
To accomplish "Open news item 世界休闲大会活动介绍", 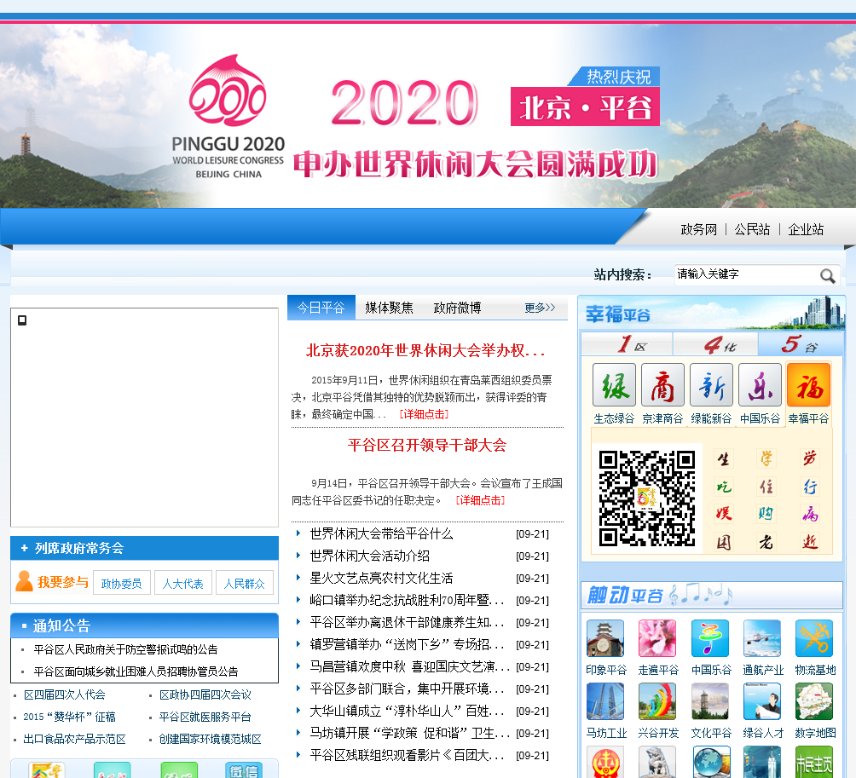I will click(369, 556).
